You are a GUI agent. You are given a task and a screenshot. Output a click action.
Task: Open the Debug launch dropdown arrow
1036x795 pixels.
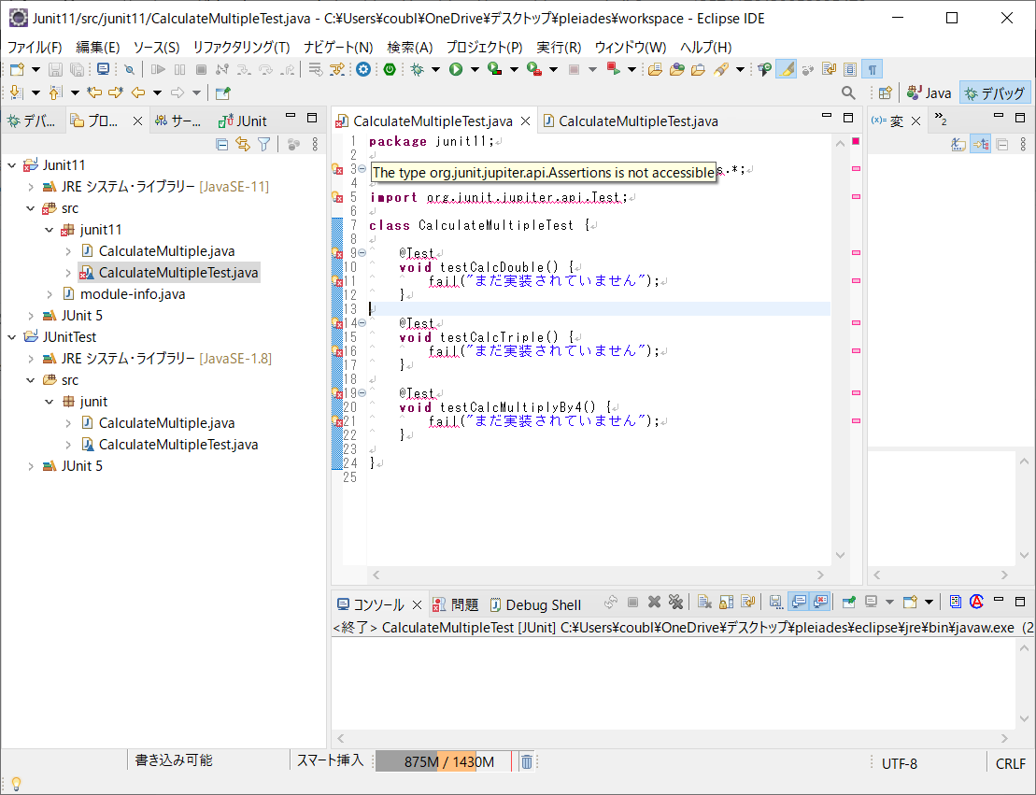pos(435,69)
